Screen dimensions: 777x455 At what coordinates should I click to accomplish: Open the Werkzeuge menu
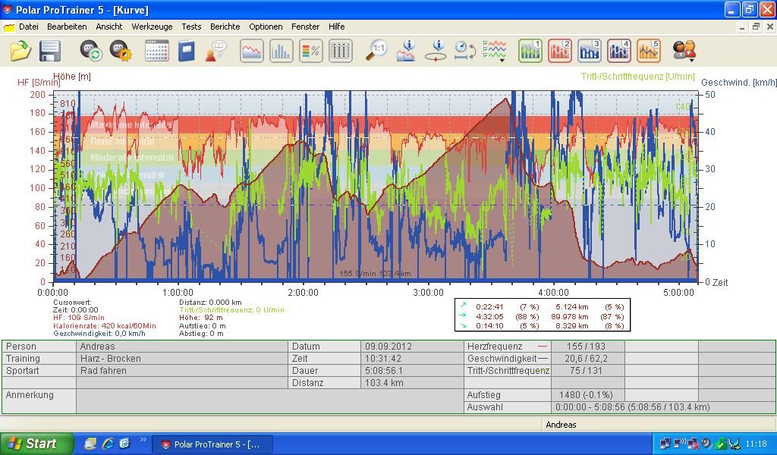152,27
